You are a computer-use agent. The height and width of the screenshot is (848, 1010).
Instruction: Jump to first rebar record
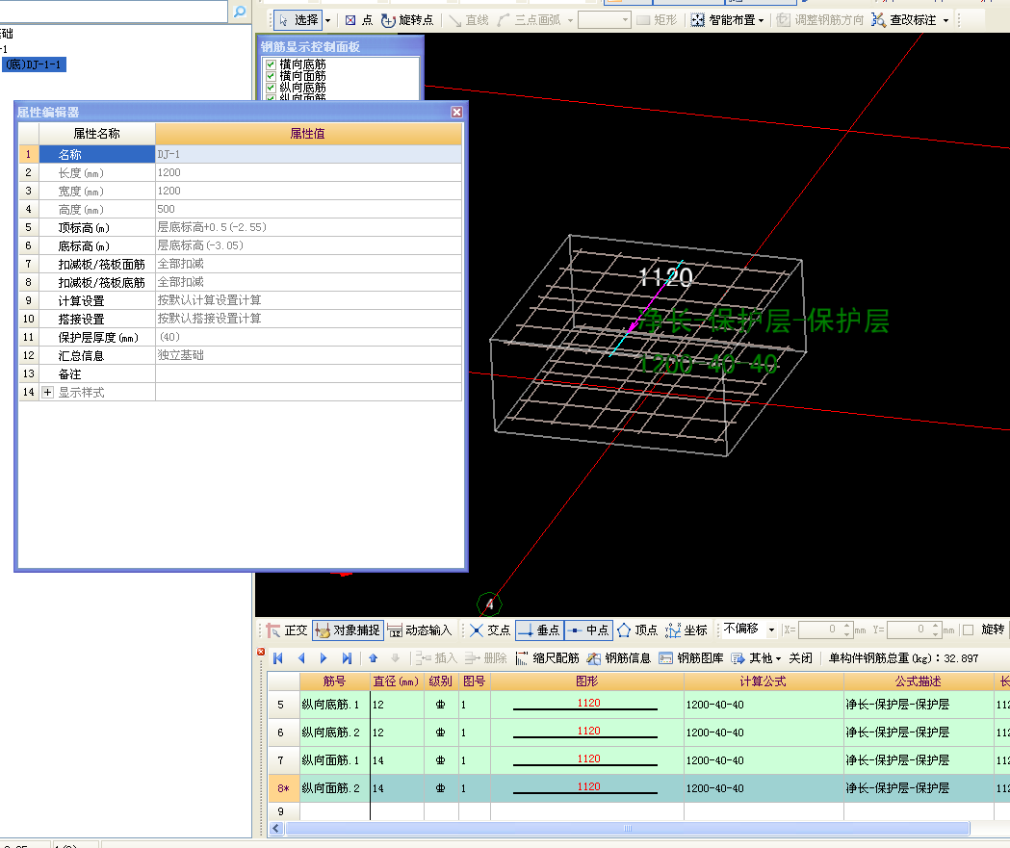278,658
